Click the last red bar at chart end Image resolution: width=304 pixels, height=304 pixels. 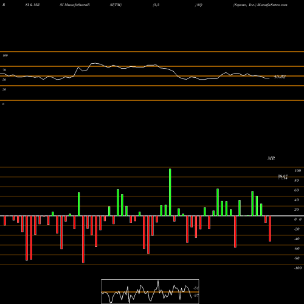click(270, 229)
